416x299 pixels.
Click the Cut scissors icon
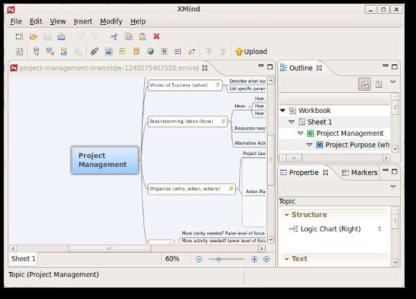pos(114,36)
